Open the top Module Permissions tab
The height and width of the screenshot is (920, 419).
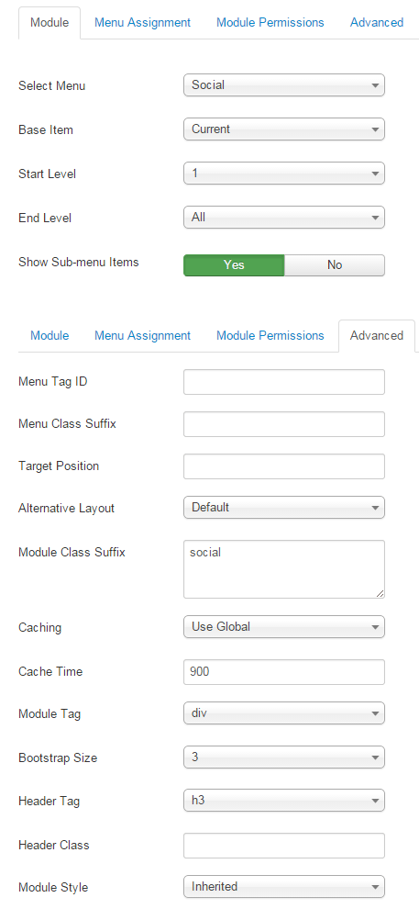pos(270,23)
